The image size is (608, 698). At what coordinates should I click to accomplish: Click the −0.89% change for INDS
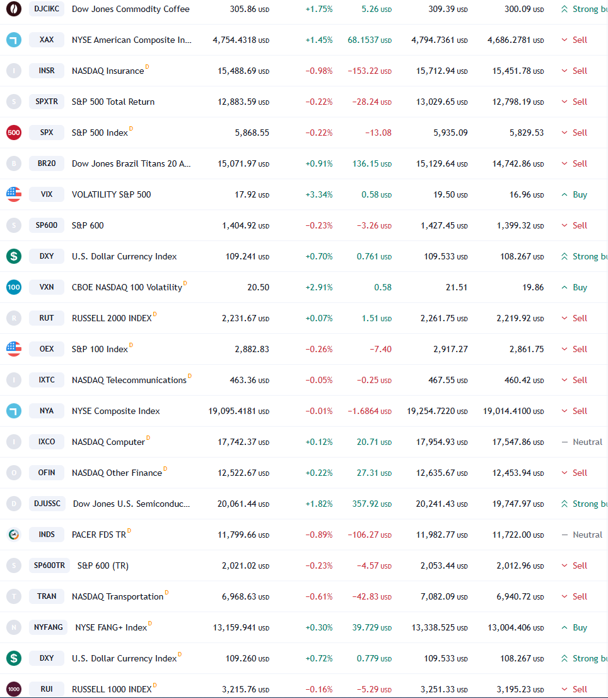click(x=319, y=535)
